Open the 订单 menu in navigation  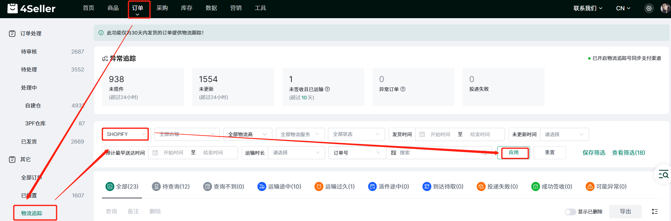pyautogui.click(x=138, y=8)
